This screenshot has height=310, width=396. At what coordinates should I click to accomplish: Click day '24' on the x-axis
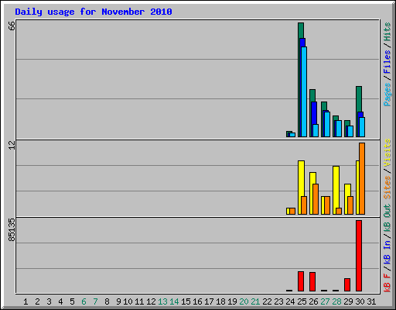(290, 301)
